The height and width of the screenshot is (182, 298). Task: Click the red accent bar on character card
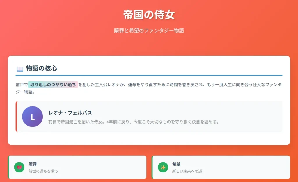[17, 117]
